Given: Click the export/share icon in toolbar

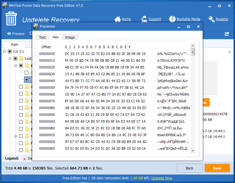Looking at the screenshot, I should pos(227,34).
